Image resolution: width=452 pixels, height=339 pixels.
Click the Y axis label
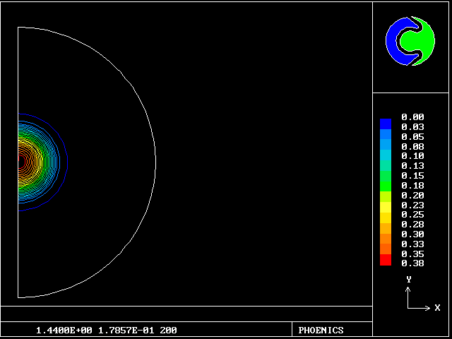(408, 280)
